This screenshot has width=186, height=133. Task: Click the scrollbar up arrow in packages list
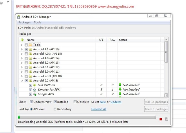(x=166, y=39)
